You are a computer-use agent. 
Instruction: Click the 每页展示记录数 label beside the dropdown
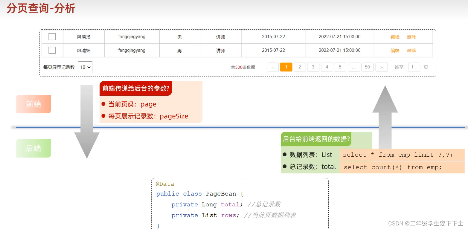[59, 67]
